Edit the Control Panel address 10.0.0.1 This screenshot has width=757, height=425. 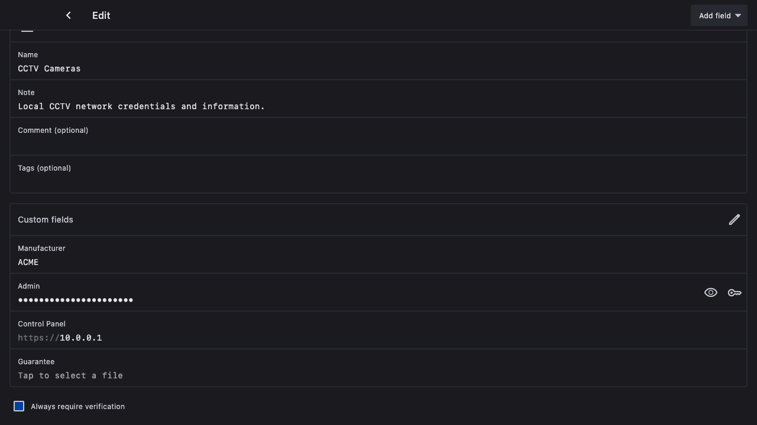click(81, 338)
